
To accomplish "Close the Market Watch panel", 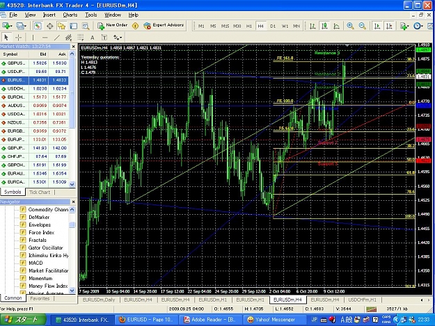I will (x=73, y=47).
